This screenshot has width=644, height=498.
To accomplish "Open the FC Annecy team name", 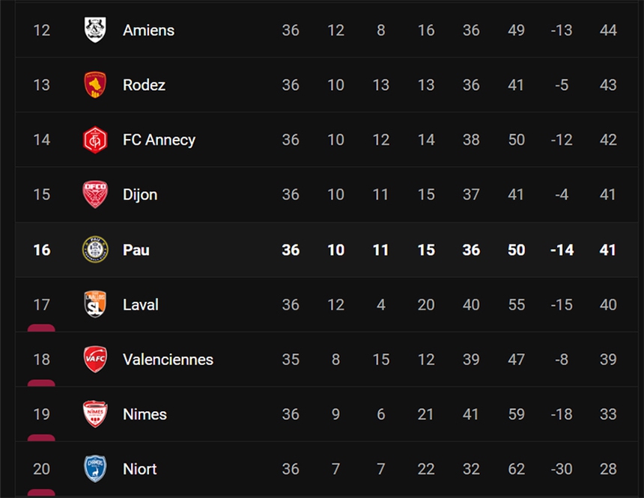I will pos(159,140).
